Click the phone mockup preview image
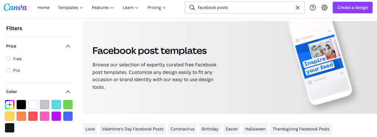The height and width of the screenshot is (137, 377). 321,63
